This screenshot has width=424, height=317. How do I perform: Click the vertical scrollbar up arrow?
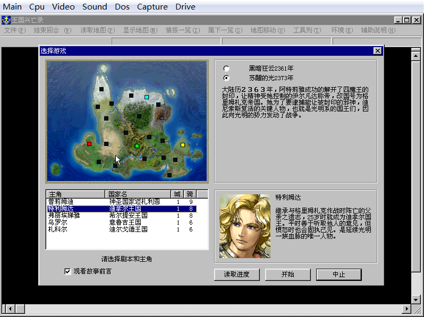coord(415,56)
